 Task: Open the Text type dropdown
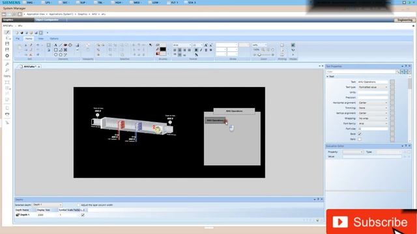pos(373,87)
